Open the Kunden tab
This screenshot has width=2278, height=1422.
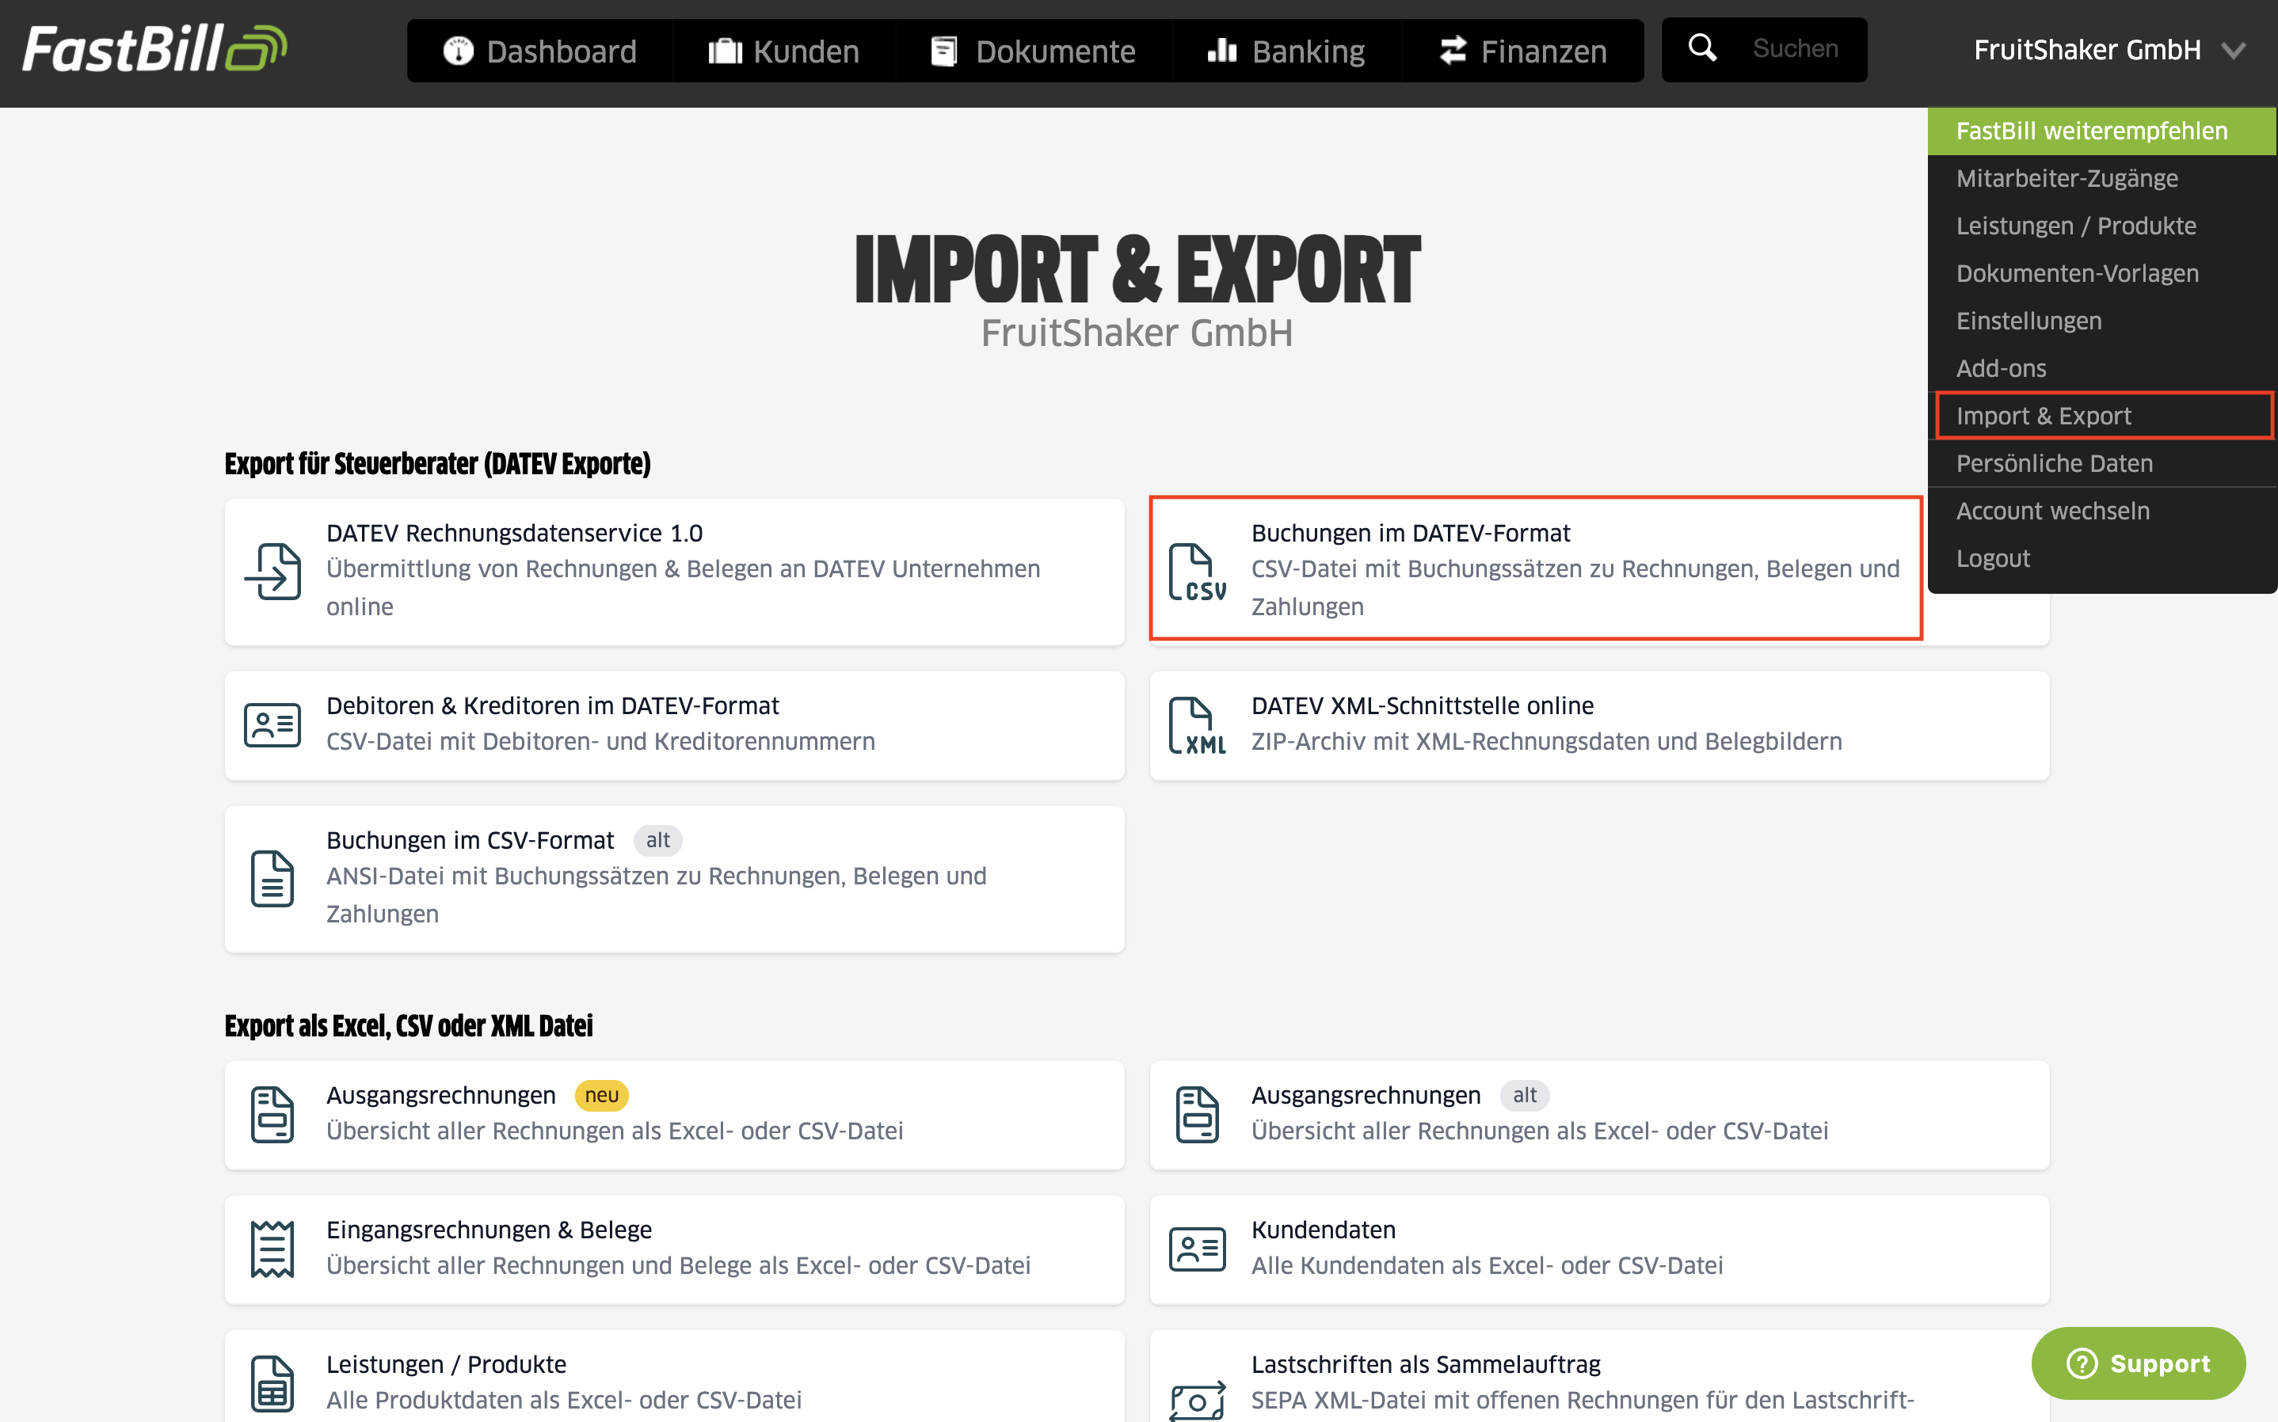coord(783,51)
